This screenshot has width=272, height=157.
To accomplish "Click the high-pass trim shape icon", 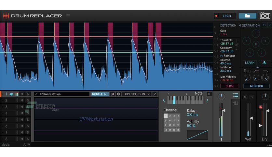I will pyautogui.click(x=256, y=71).
